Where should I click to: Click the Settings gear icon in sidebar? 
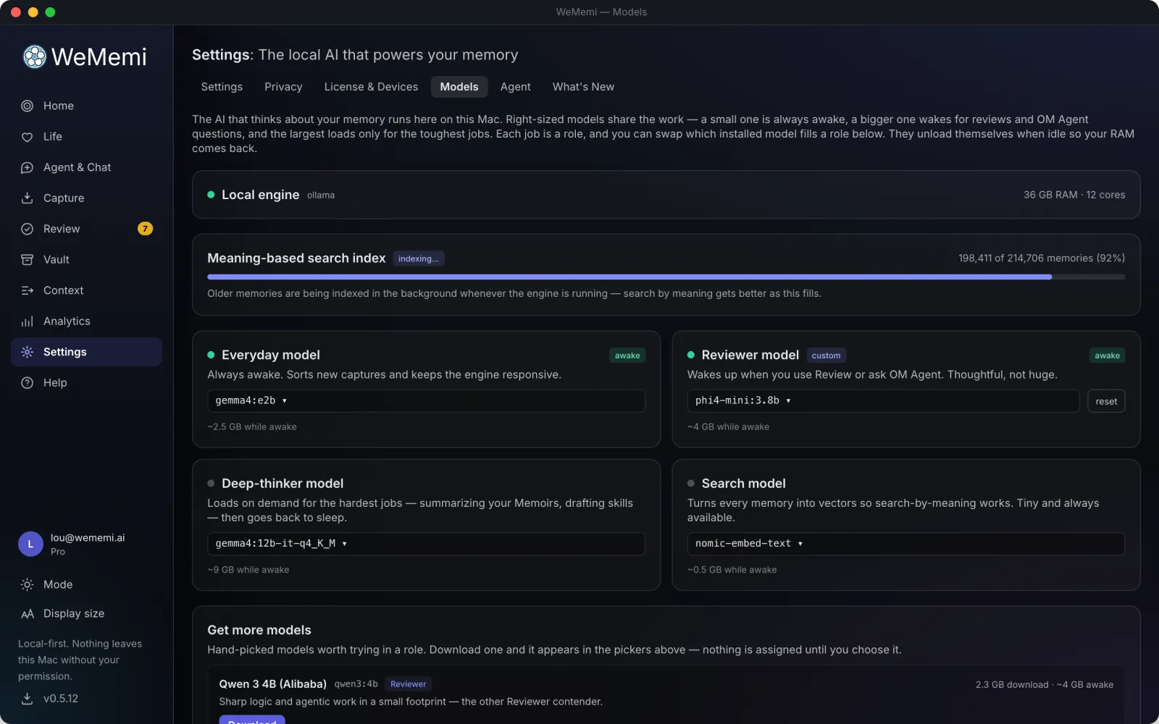27,352
